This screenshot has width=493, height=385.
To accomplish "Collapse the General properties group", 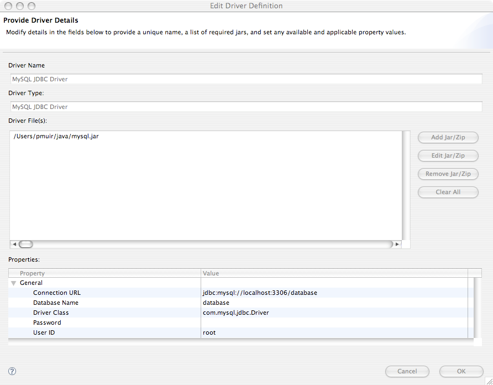I will pos(14,283).
